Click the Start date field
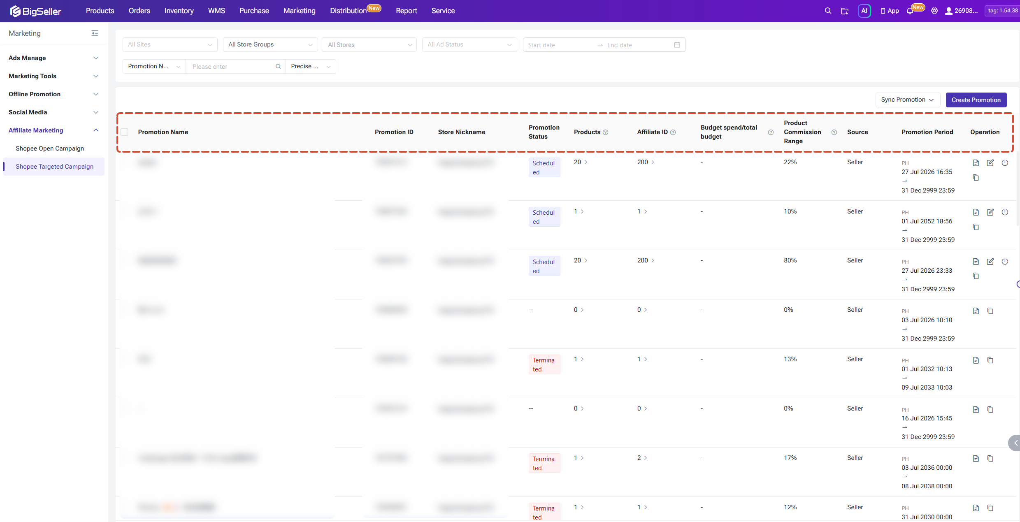1020x522 pixels. tap(560, 45)
